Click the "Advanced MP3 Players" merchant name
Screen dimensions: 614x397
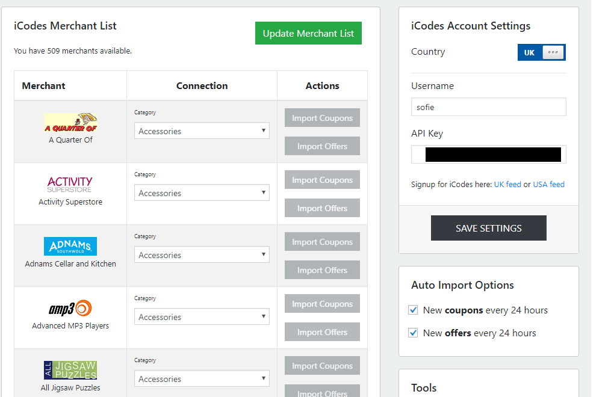70,325
